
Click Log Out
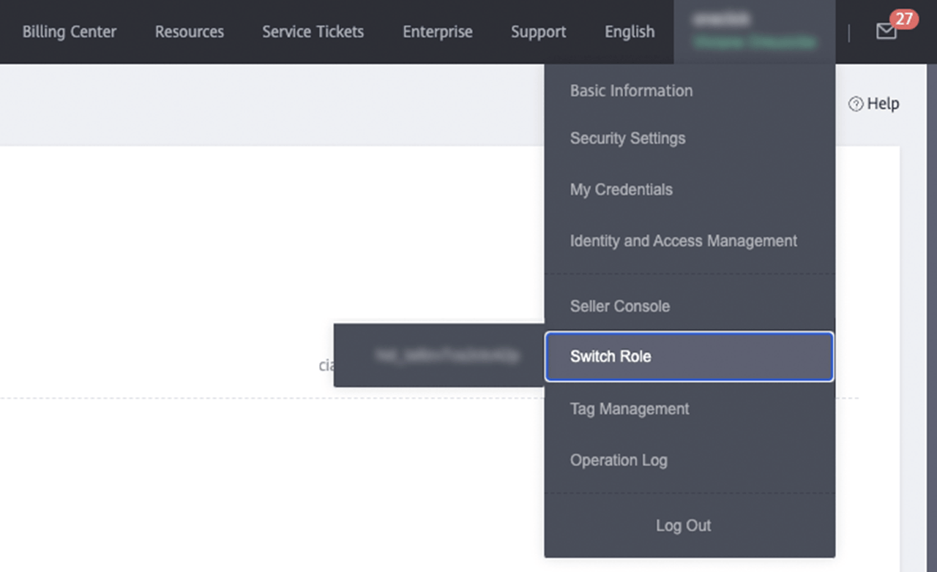click(x=683, y=525)
